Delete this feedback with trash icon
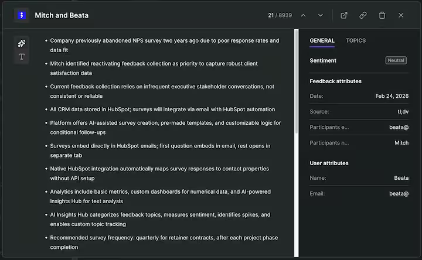Viewport: 422px width, 260px height. (382, 15)
